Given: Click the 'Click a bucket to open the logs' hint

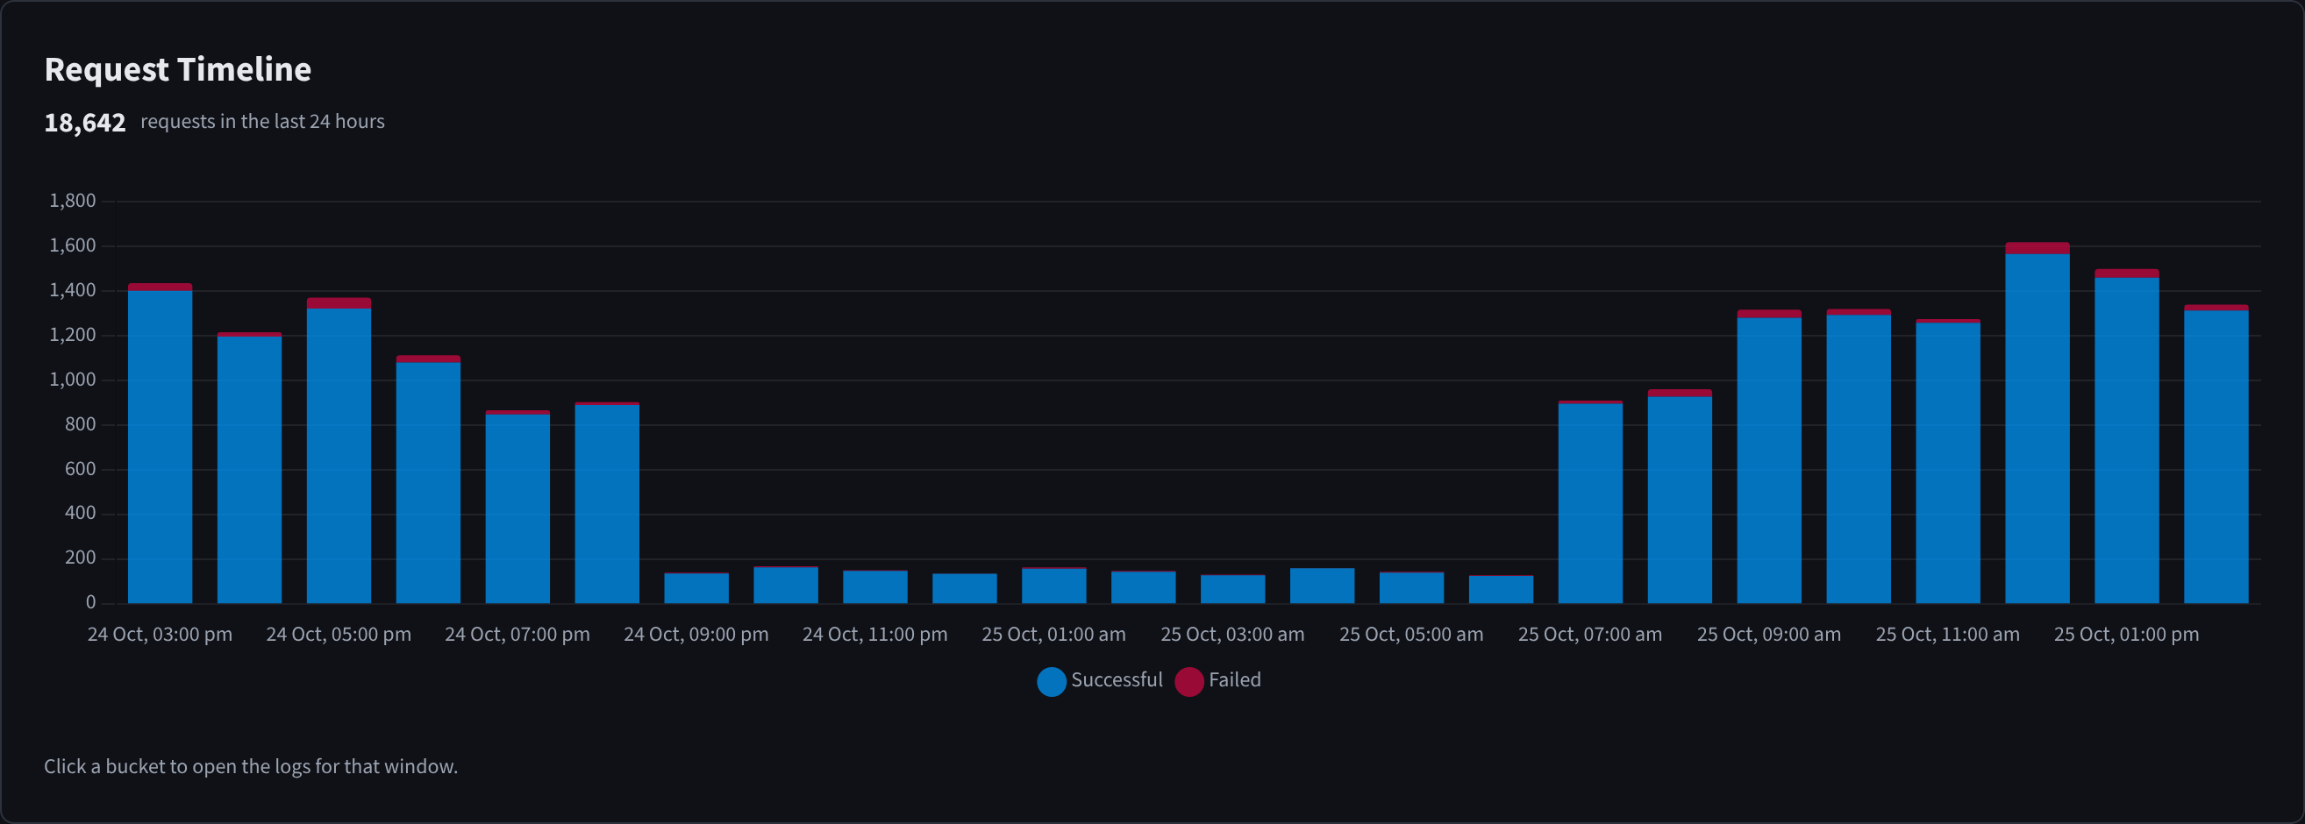Looking at the screenshot, I should click(x=251, y=767).
